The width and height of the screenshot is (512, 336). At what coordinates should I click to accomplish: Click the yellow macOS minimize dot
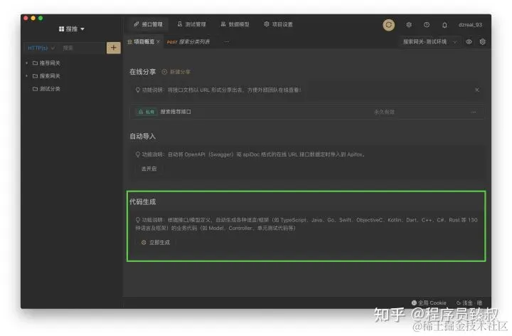(33, 18)
